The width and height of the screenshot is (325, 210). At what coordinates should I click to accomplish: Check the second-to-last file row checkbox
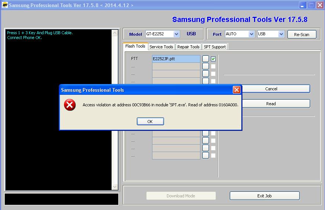click(213, 148)
